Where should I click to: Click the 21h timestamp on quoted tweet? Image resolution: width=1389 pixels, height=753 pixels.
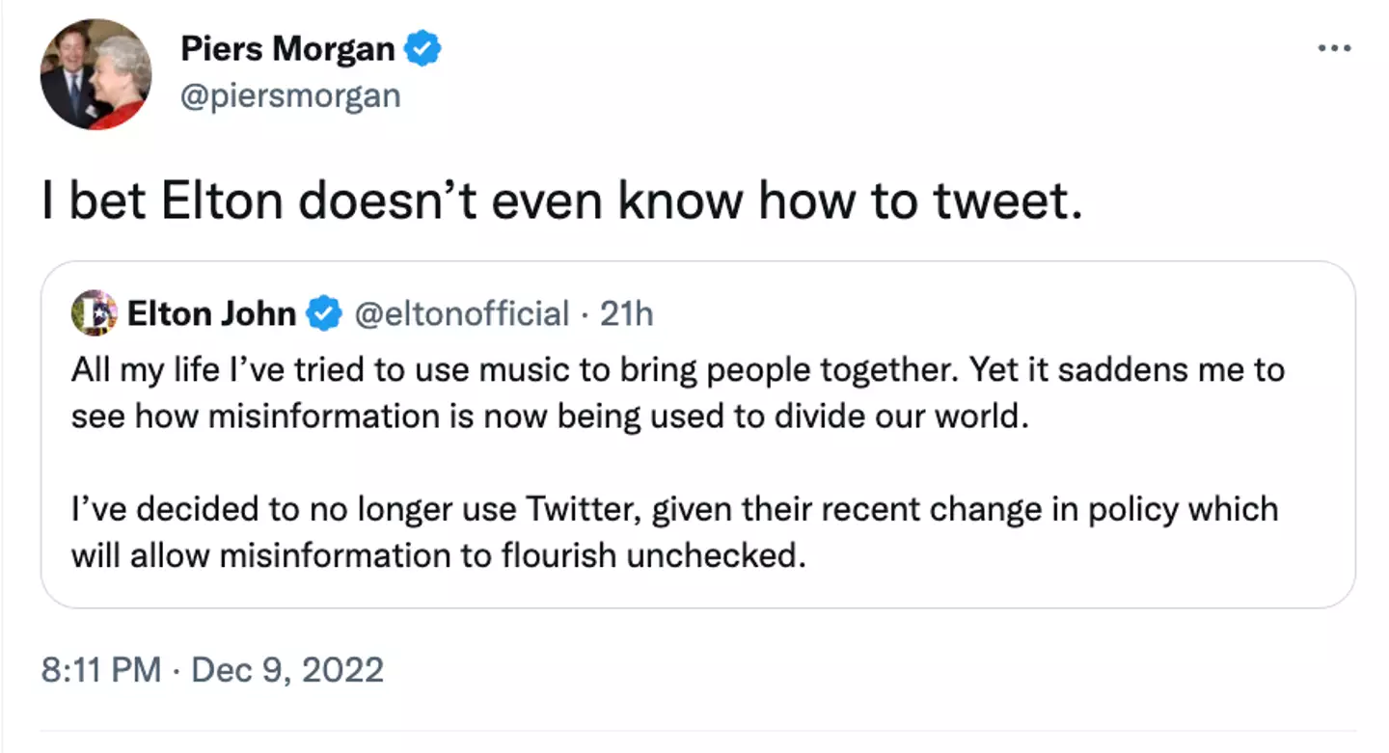(627, 313)
